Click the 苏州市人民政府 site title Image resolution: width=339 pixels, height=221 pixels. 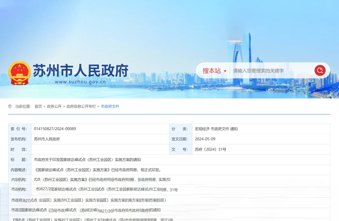pyautogui.click(x=81, y=71)
